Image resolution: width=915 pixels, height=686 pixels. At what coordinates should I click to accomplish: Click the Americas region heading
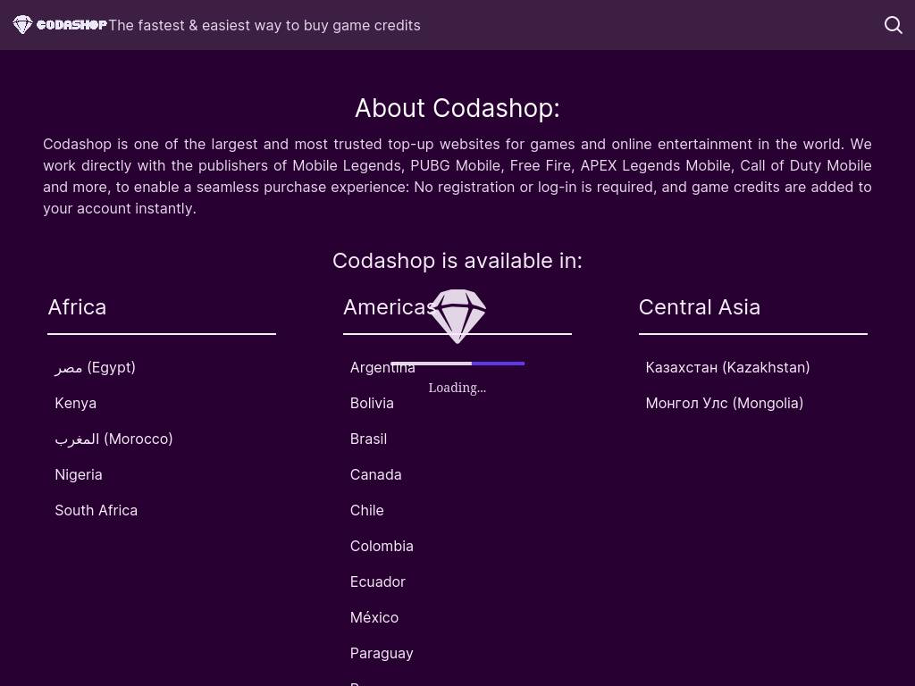pyautogui.click(x=390, y=307)
